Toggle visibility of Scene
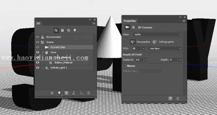 pos(38,42)
